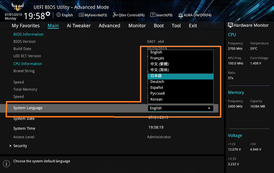Click the 100.0 MHz APU Freq value
This screenshot has height=173, width=274.
pos(235,63)
